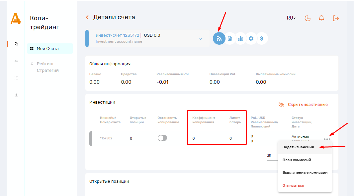Open the RU language dropdown
354x196 pixels.
click(x=290, y=19)
